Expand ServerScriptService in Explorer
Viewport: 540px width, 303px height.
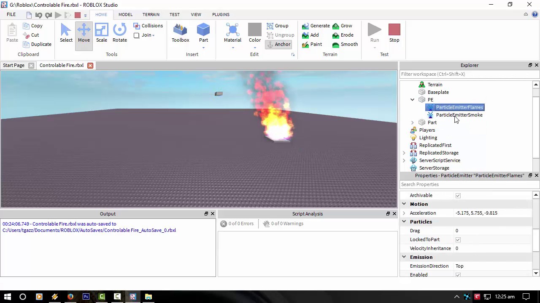404,160
